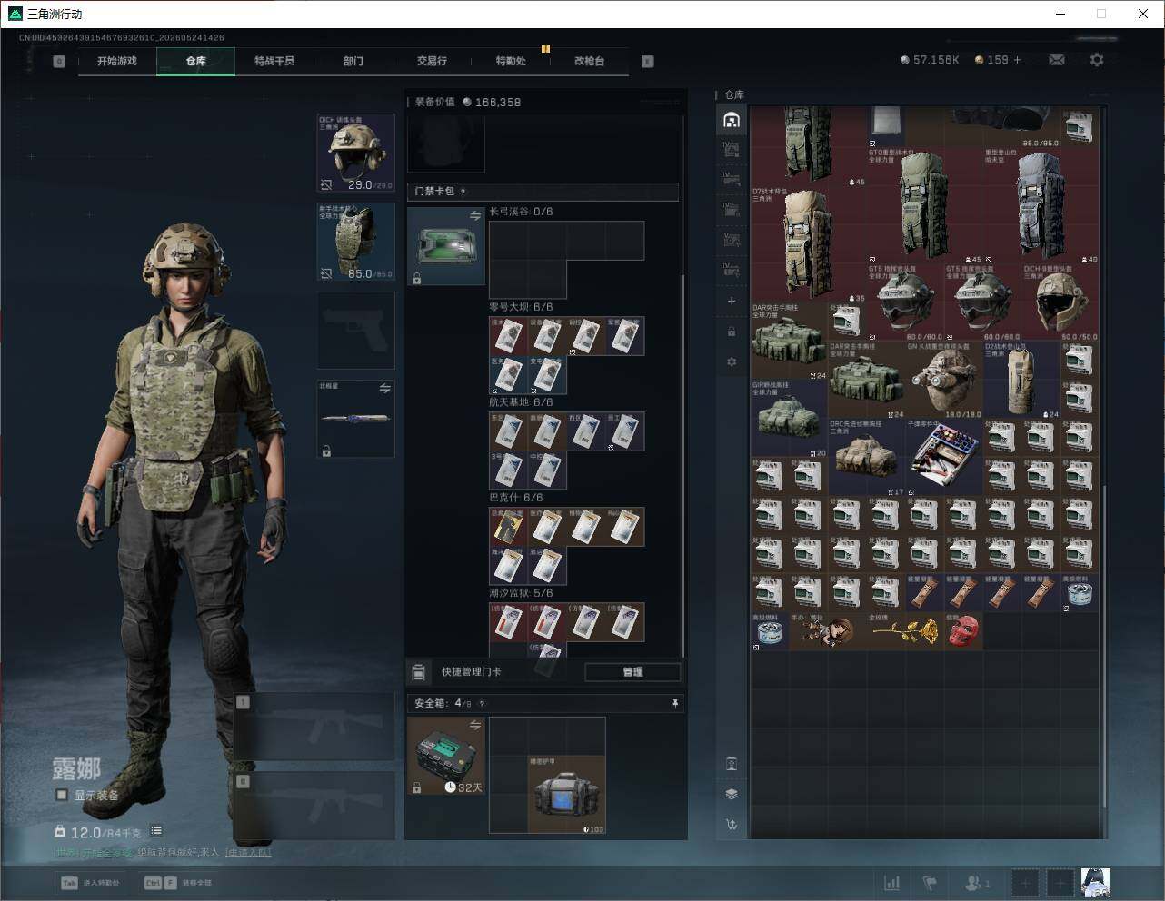This screenshot has width=1165, height=901.
Task: Swap the melee knife using its arrows icon
Action: click(384, 388)
